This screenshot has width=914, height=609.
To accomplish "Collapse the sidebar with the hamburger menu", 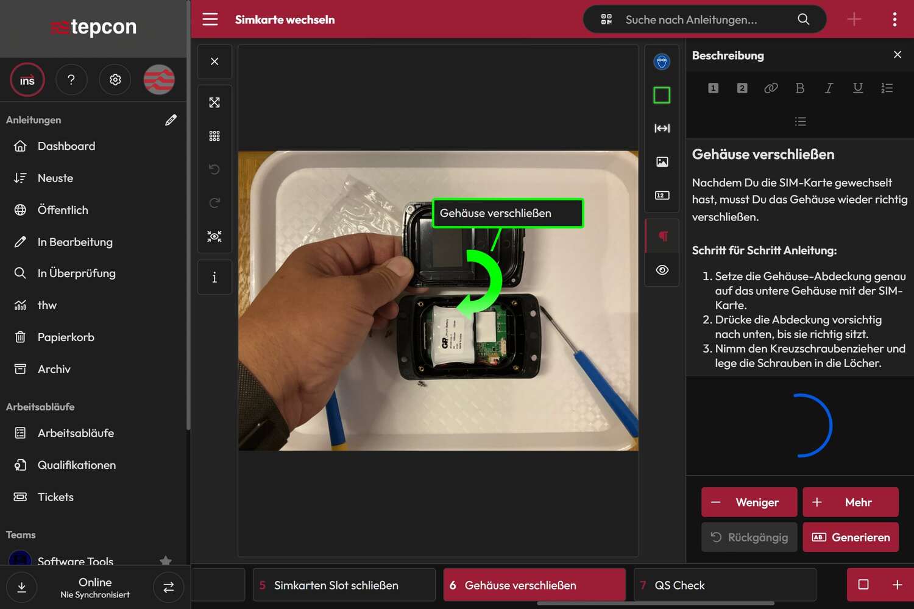I will point(210,19).
